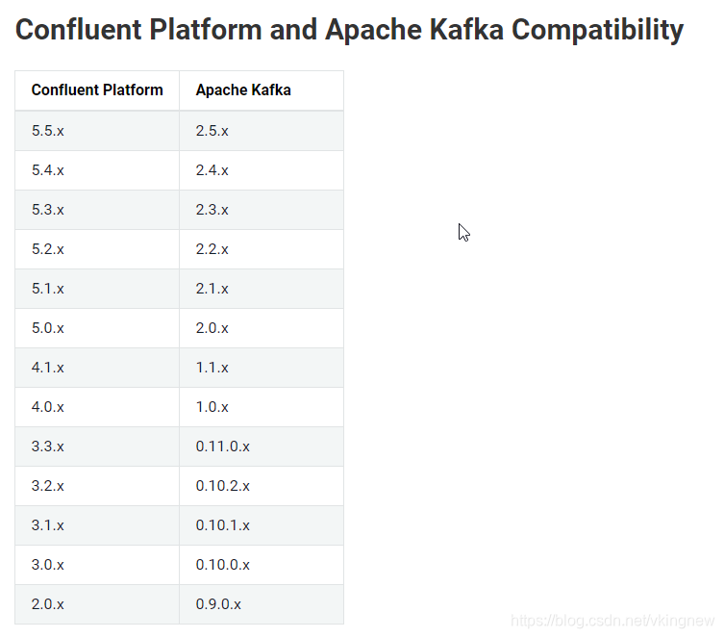Click the Apache Kafka cell '2.0.x'
The image size is (724, 638).
coord(262,328)
